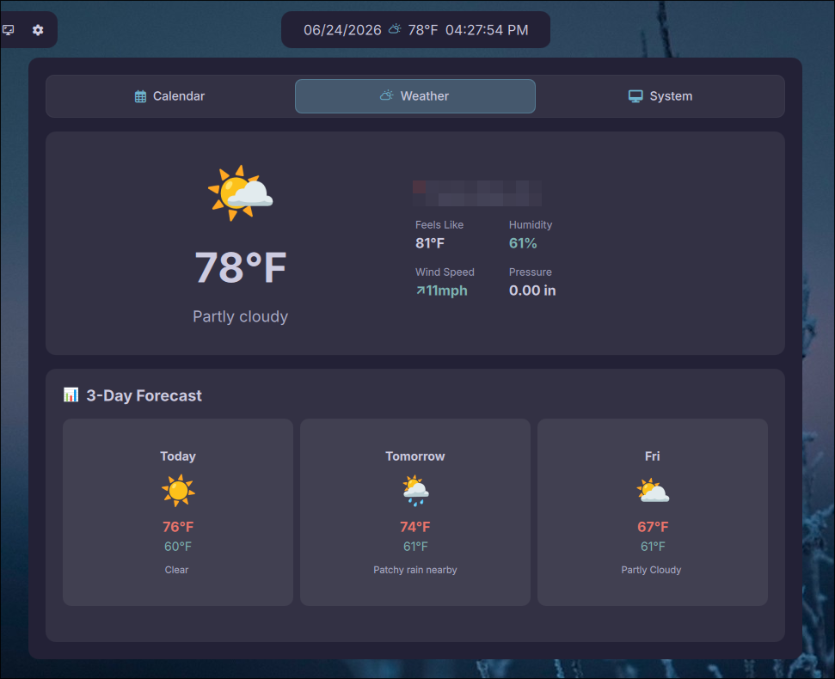Click Friday's low 61°F
The image size is (835, 679).
(x=653, y=547)
